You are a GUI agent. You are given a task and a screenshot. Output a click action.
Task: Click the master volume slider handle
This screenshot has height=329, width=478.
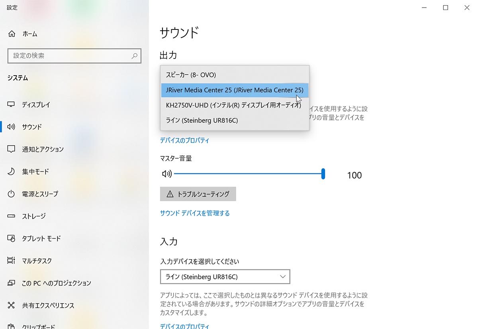[x=323, y=173]
